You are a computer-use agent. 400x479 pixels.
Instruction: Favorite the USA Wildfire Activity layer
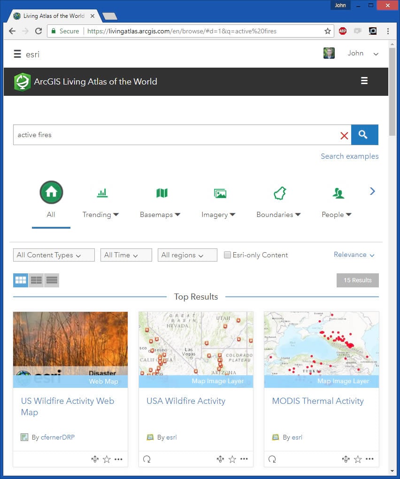232,459
